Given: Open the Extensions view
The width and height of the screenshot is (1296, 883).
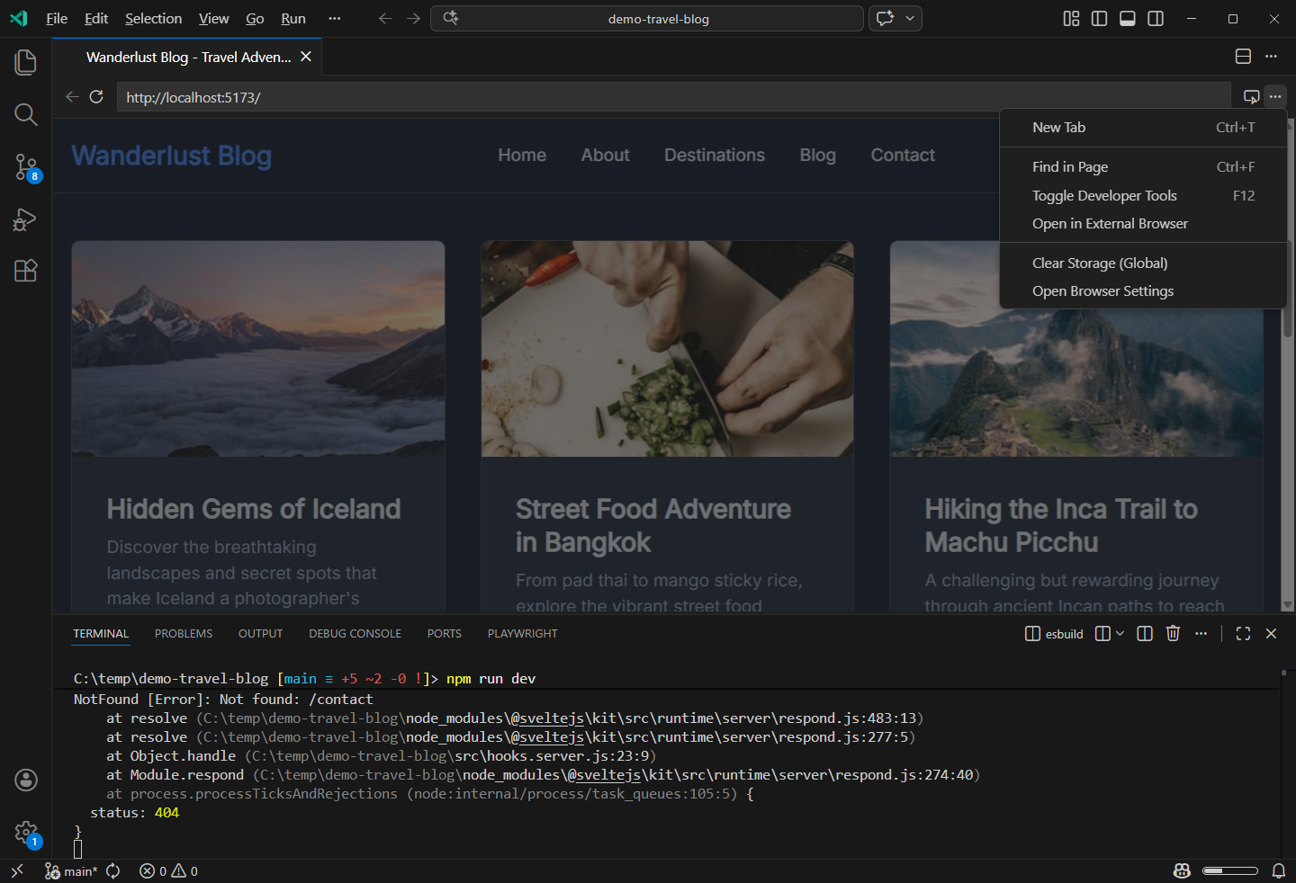Looking at the screenshot, I should pos(25,271).
